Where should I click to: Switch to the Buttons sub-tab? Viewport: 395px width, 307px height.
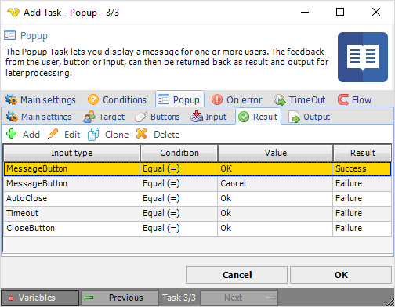pyautogui.click(x=158, y=117)
